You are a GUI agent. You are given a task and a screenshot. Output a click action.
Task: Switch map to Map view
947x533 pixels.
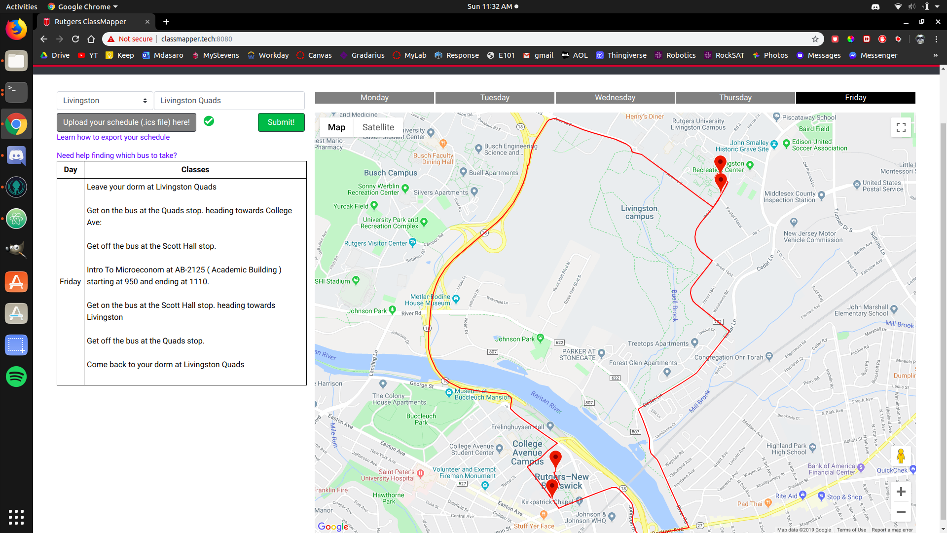(x=336, y=127)
